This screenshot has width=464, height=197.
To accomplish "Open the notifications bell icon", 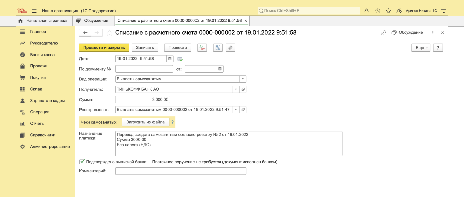I will tap(367, 11).
